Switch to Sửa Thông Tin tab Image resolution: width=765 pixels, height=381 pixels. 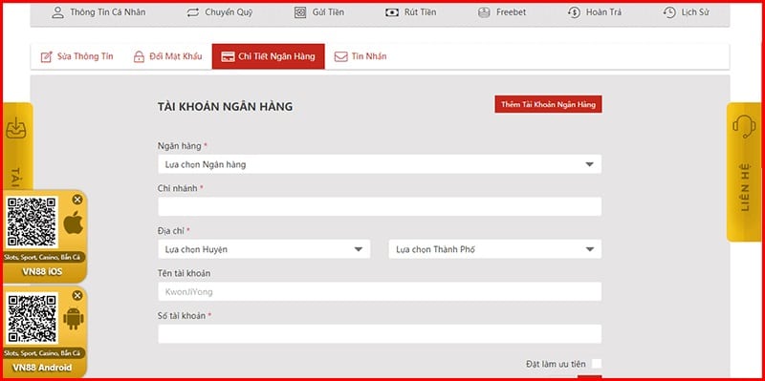76,56
